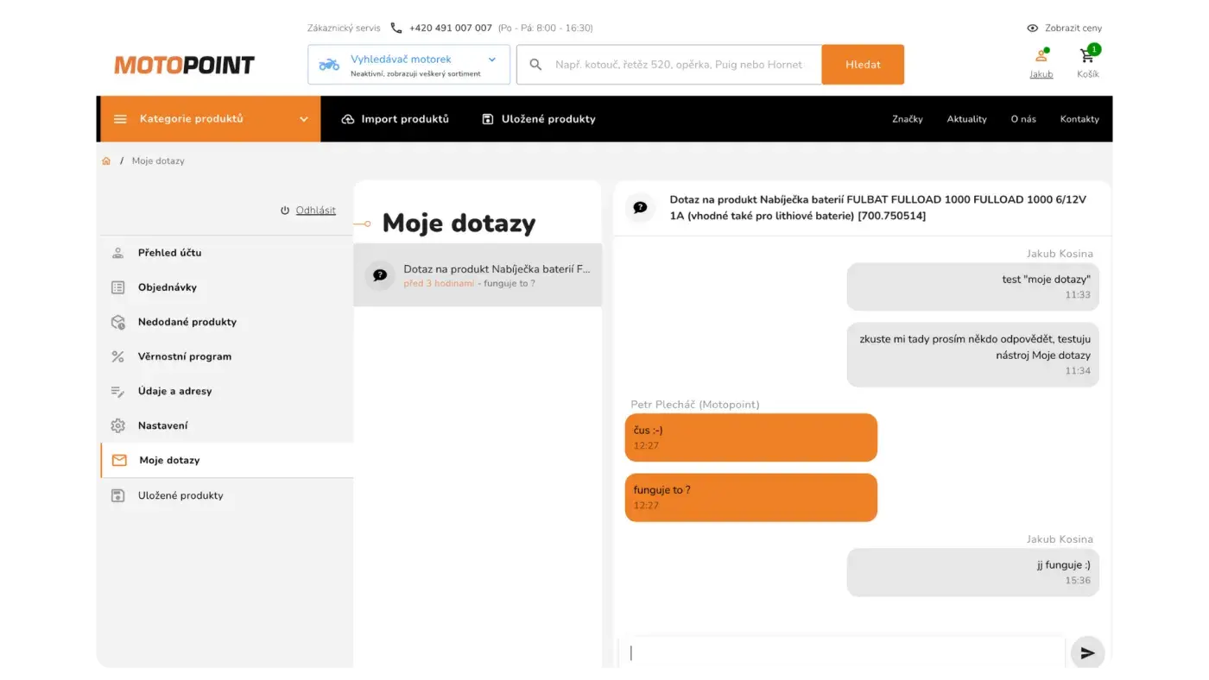Select Moje dotazy label in sidebar
The image size is (1209, 680).
[x=170, y=460]
